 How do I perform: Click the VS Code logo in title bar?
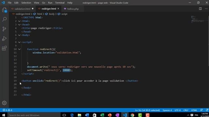[x=3, y=3]
